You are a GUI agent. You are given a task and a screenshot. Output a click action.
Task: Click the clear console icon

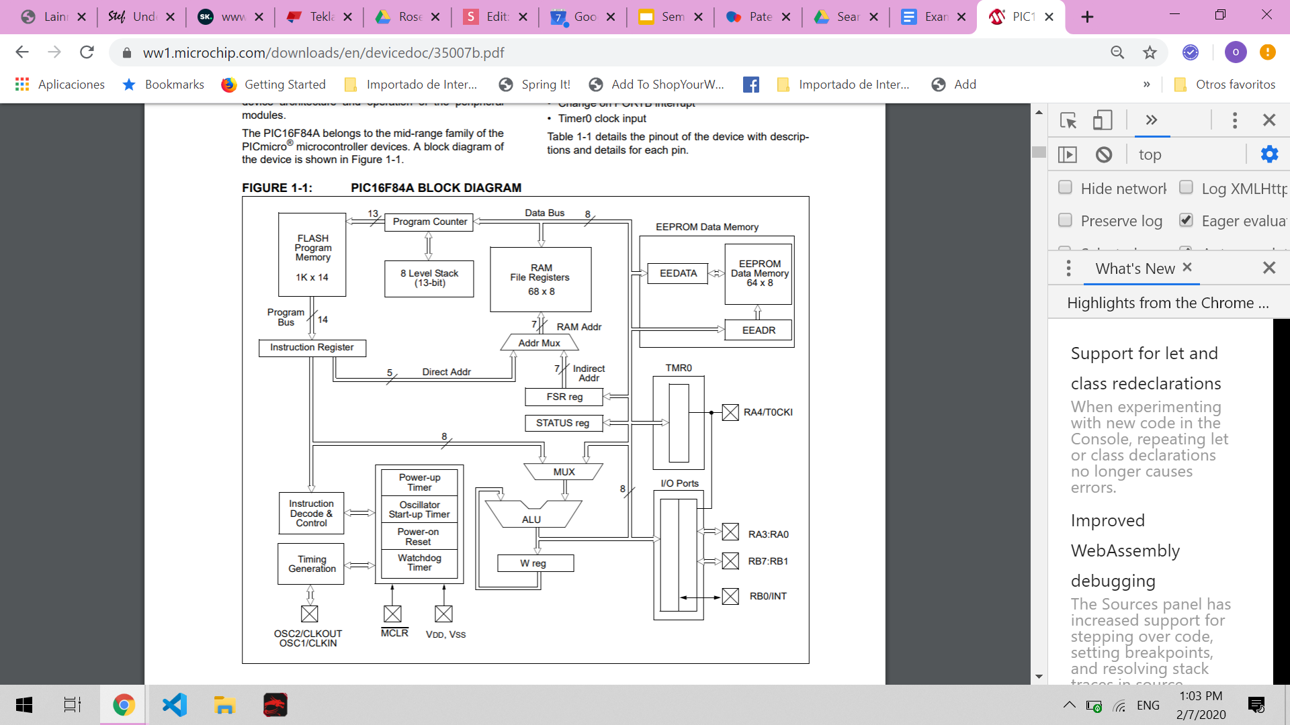pyautogui.click(x=1104, y=155)
